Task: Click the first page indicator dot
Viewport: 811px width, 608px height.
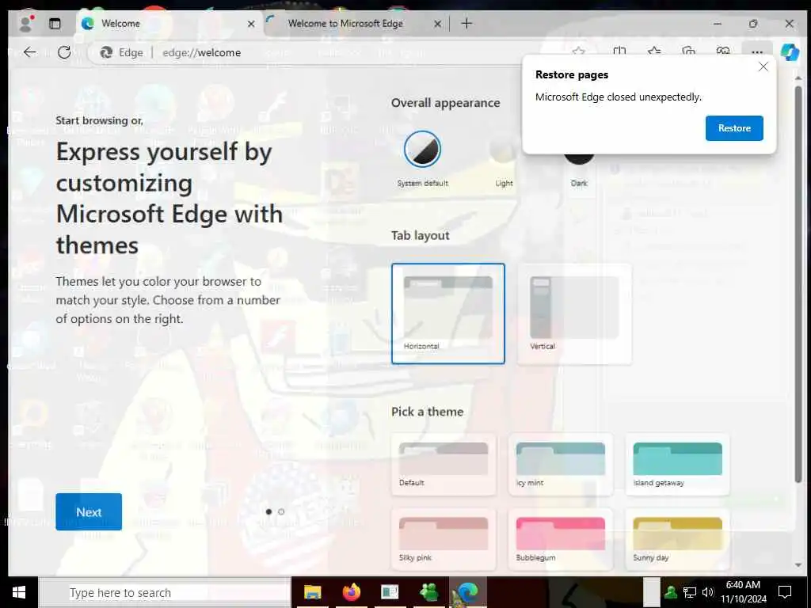Action: pyautogui.click(x=268, y=512)
